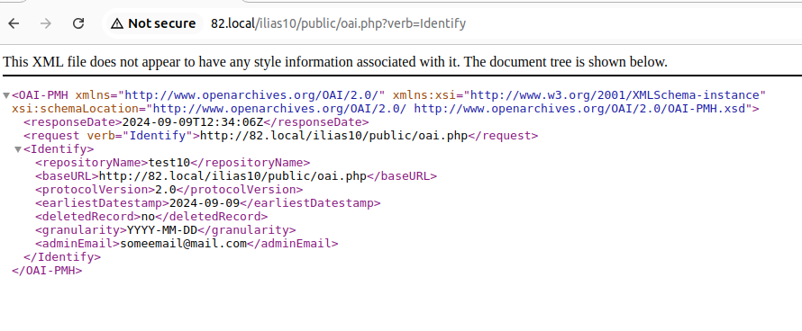The height and width of the screenshot is (331, 802).
Task: Click the closing OAI-PMH tag
Action: pyautogui.click(x=47, y=270)
